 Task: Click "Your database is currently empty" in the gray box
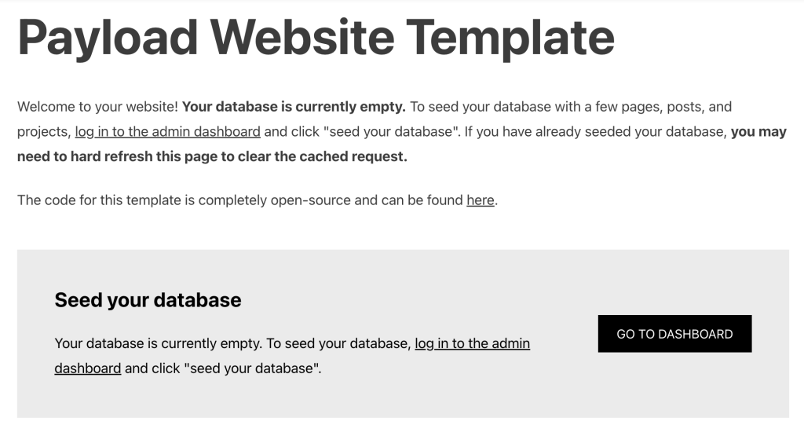tap(157, 343)
